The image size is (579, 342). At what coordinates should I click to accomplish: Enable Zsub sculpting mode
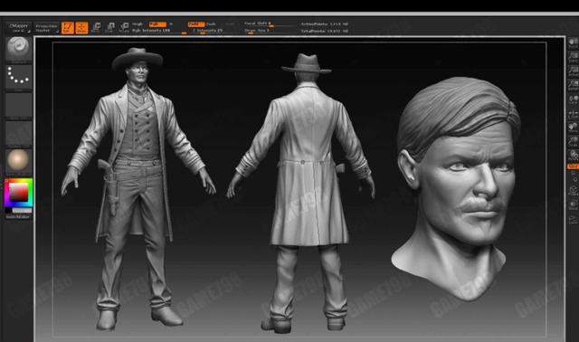pos(211,24)
